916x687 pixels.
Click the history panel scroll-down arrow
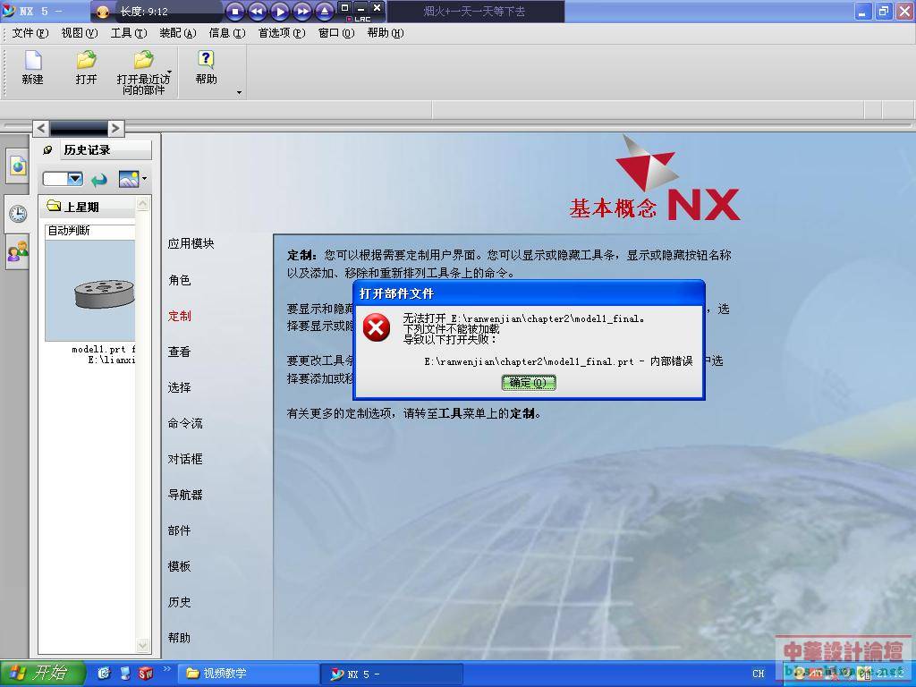pos(142,645)
